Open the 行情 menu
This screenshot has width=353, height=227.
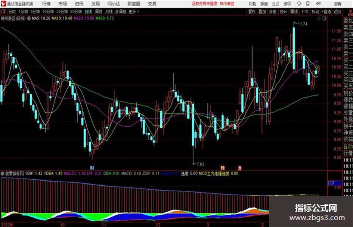[46, 4]
